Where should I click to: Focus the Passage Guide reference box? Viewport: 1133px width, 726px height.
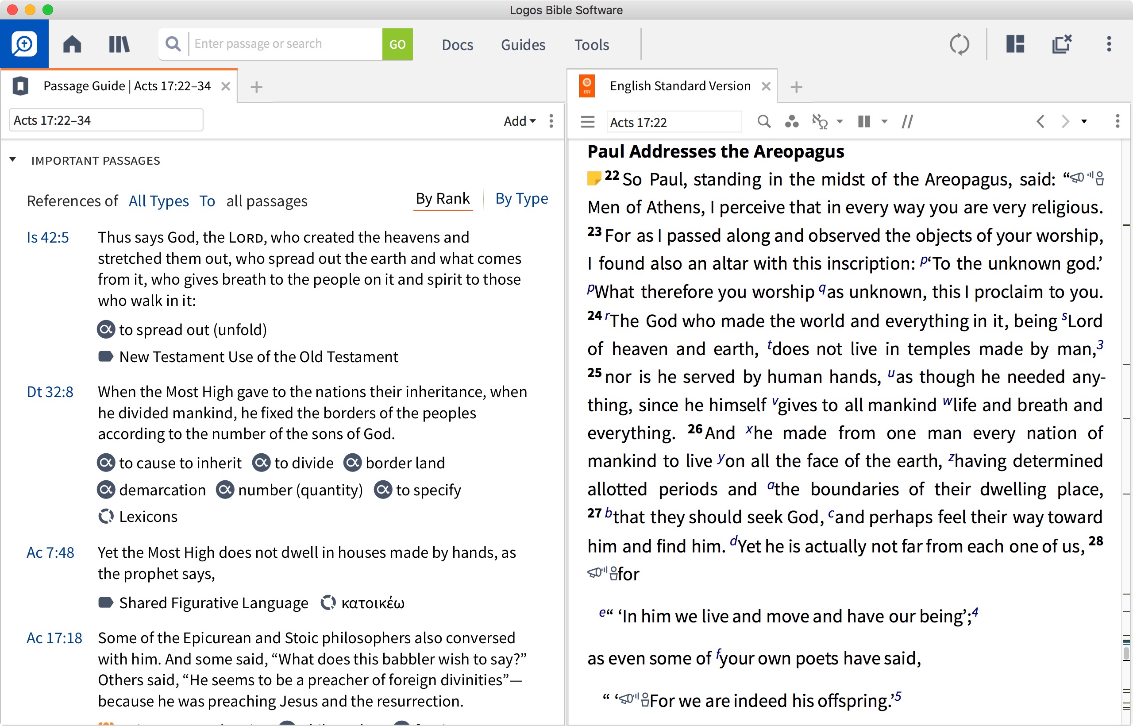[106, 121]
